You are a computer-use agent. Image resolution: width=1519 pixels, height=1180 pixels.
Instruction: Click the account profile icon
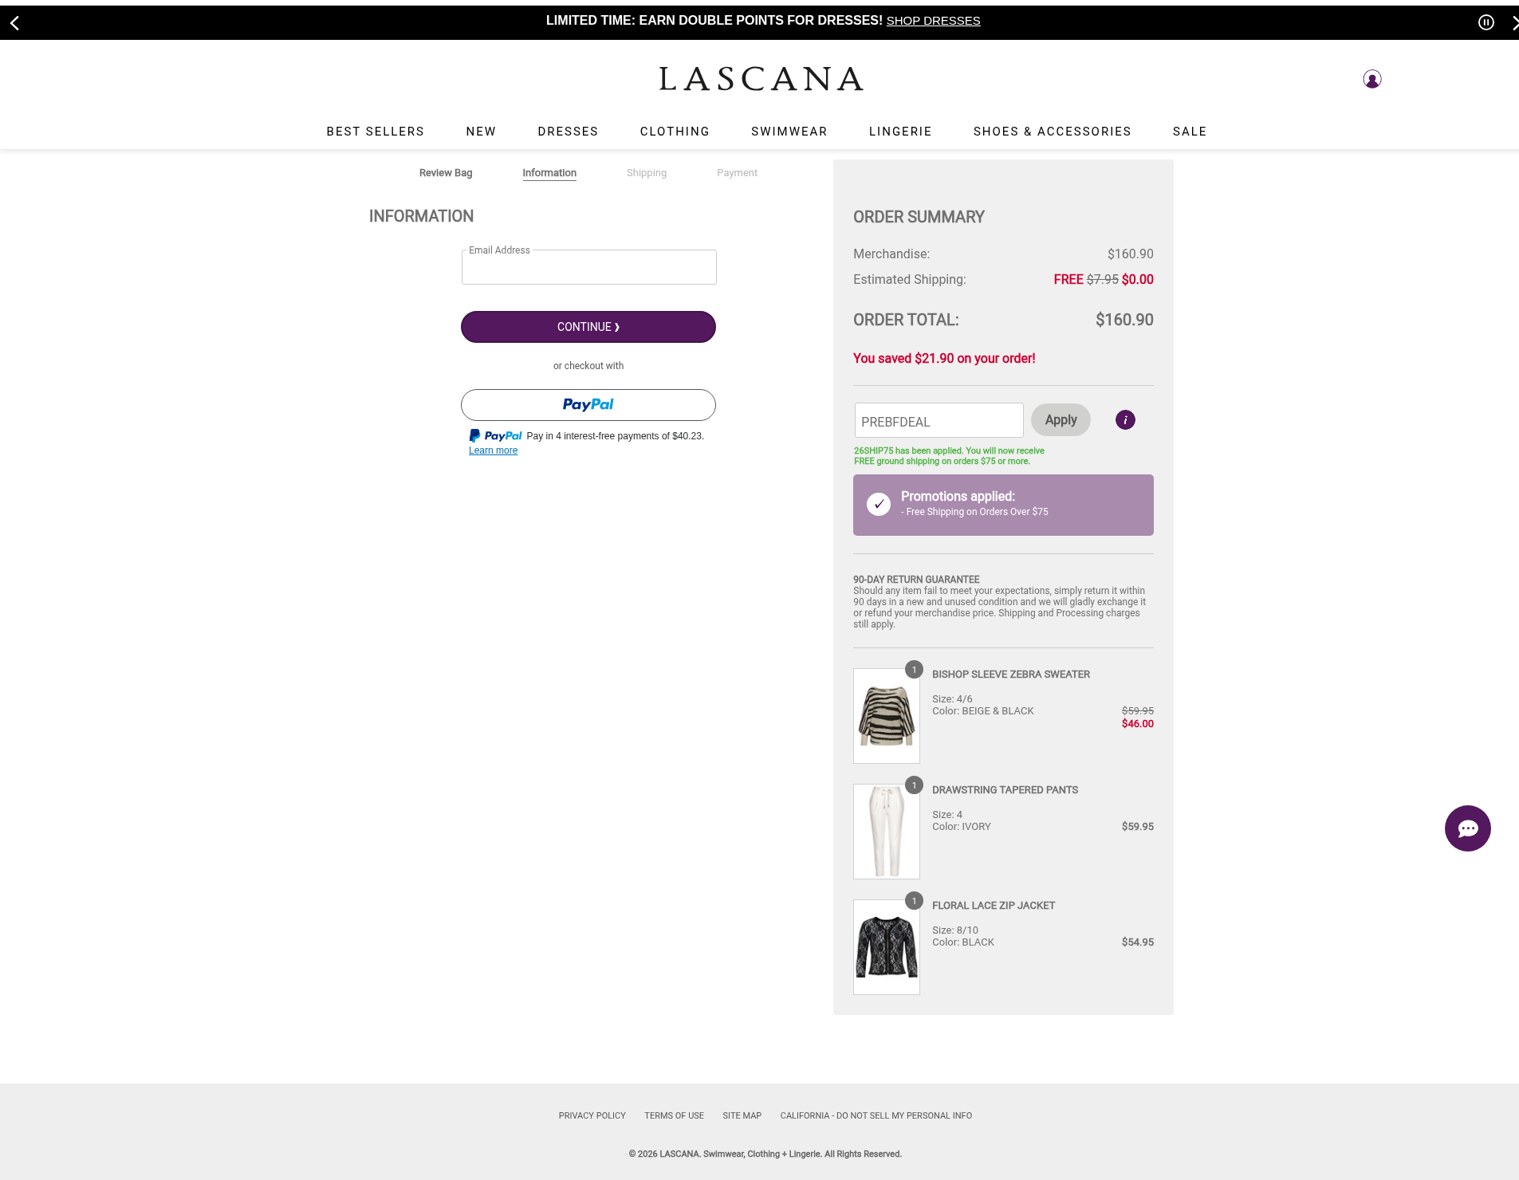coord(1371,79)
